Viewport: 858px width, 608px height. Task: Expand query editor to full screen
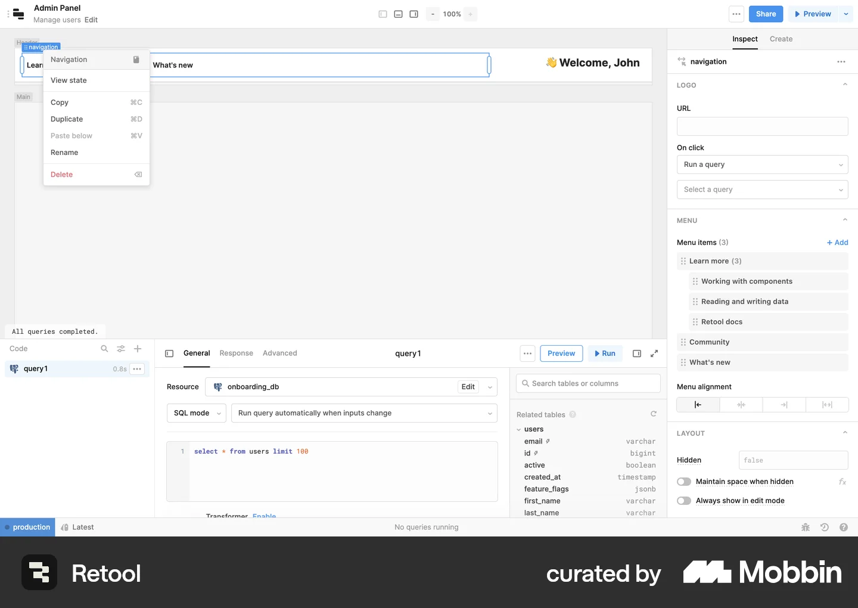click(x=654, y=353)
